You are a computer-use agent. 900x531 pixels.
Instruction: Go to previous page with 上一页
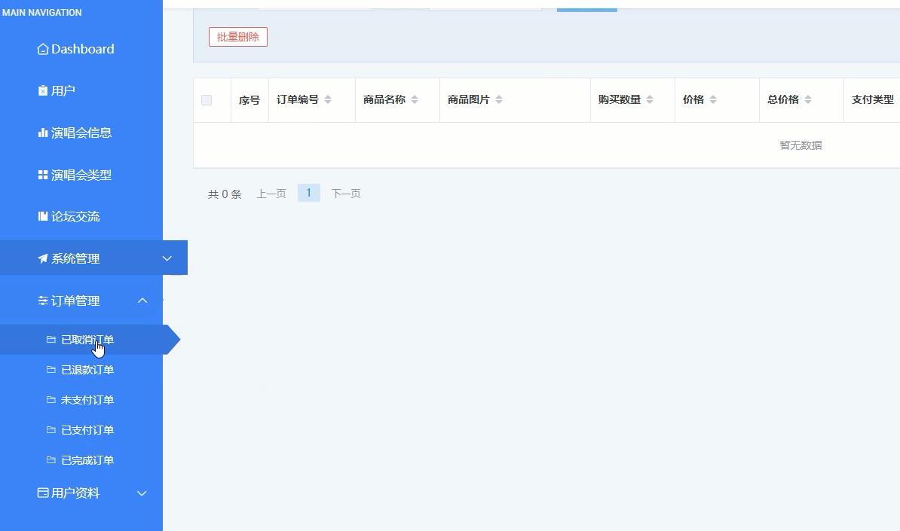271,194
